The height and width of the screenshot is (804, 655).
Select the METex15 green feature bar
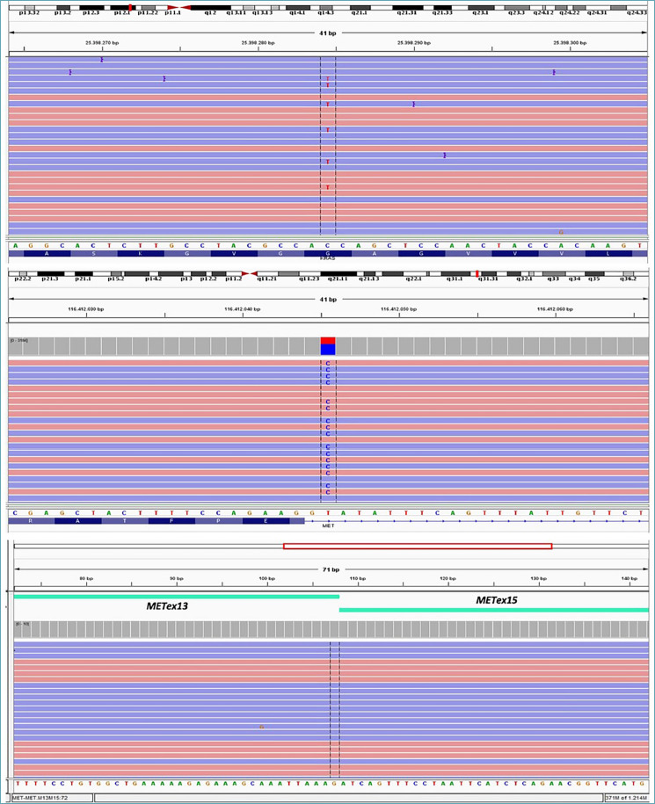[493, 609]
